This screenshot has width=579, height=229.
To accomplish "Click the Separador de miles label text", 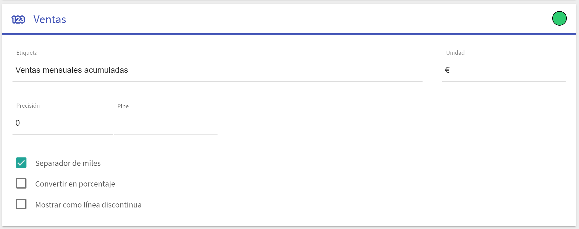I will 68,163.
